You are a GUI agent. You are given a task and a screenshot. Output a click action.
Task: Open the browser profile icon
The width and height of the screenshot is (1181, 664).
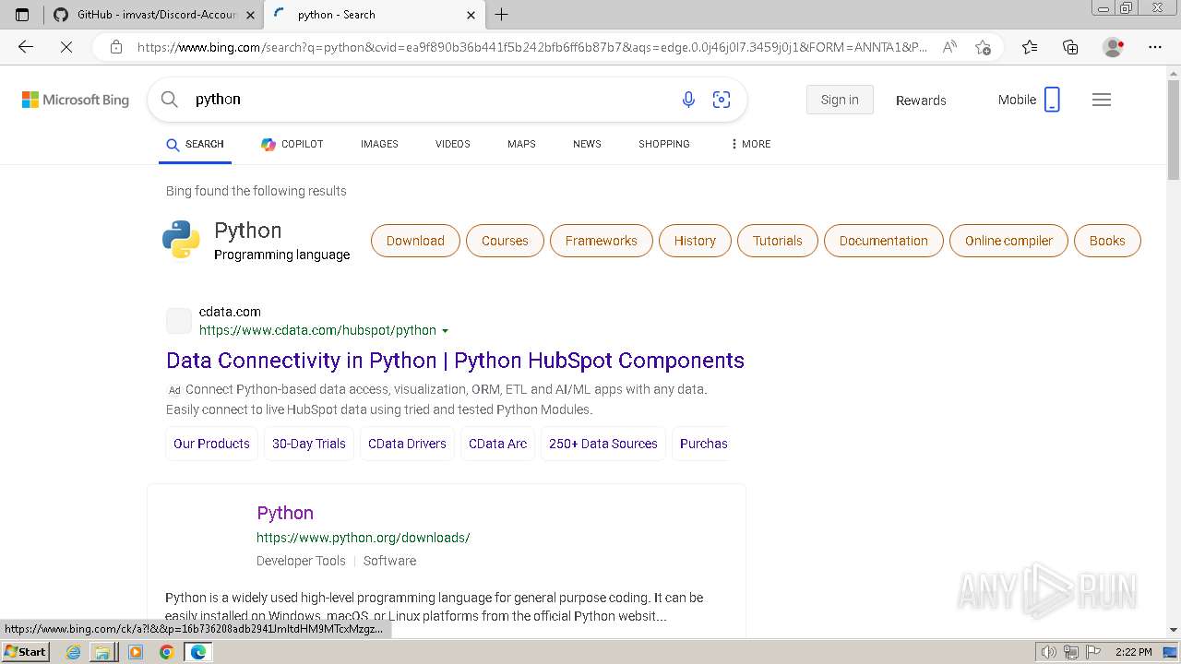pyautogui.click(x=1113, y=47)
